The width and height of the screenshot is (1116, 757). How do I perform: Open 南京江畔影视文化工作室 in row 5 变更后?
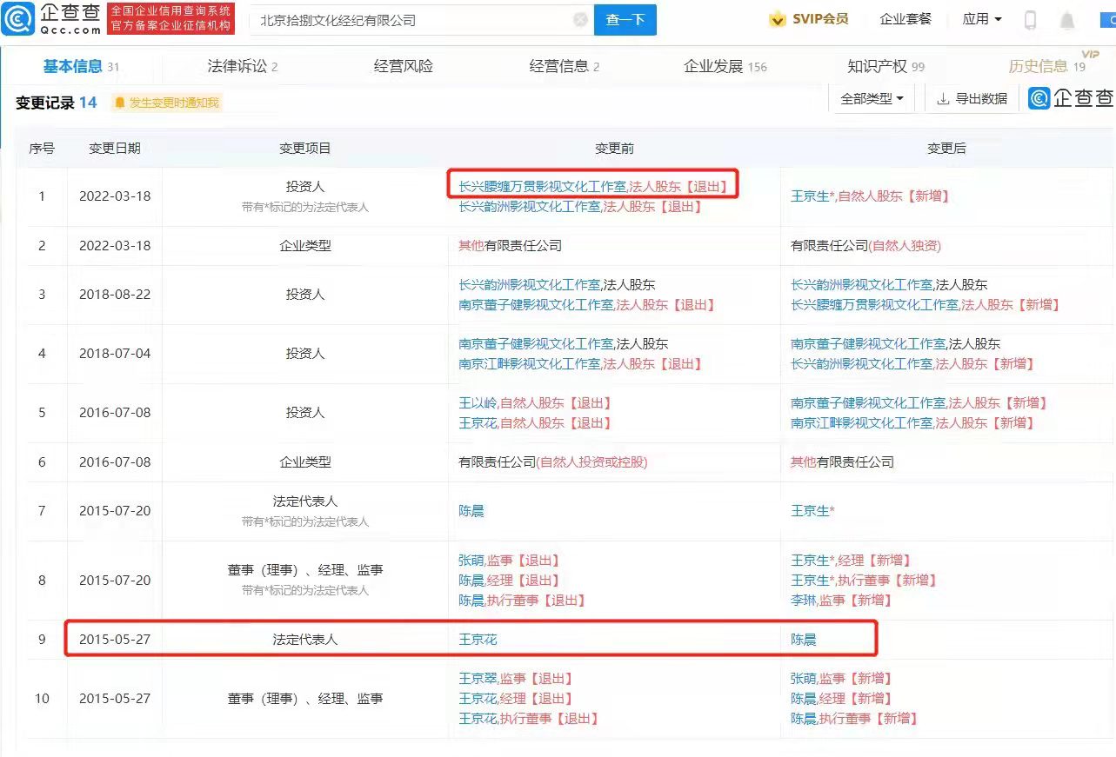(x=862, y=423)
